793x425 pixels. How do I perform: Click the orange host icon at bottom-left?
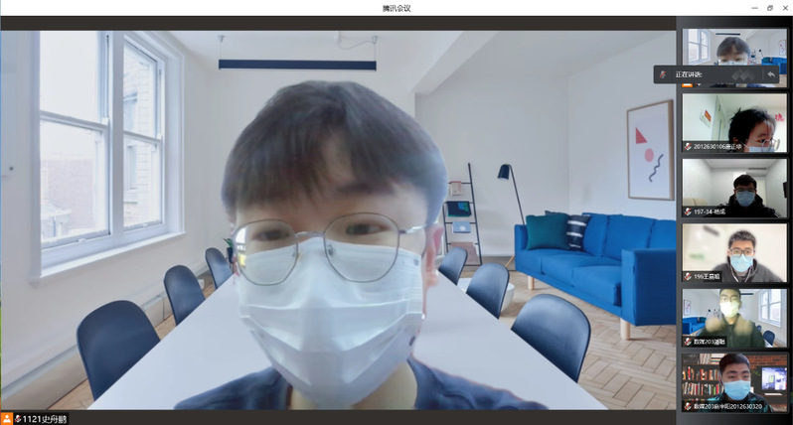point(6,418)
